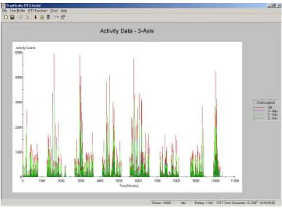Click the curved arrow toolbar icon
Viewport: 282px width, 208px height.
(x=57, y=17)
